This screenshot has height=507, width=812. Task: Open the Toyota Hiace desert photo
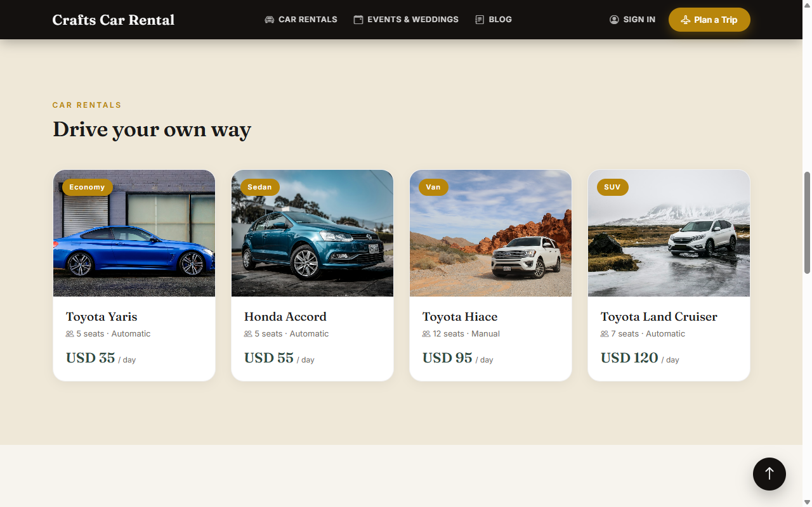pyautogui.click(x=490, y=233)
